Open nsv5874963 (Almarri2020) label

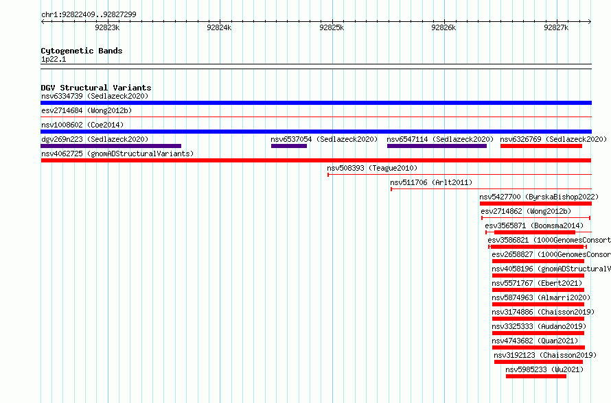coord(541,297)
